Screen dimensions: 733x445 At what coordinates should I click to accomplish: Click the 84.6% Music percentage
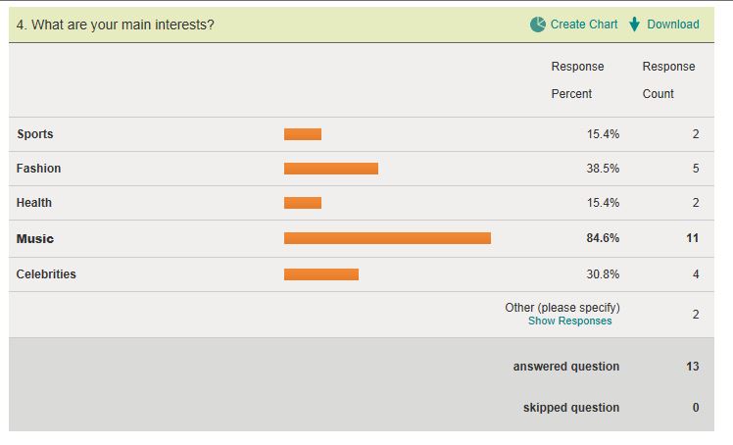(x=603, y=238)
